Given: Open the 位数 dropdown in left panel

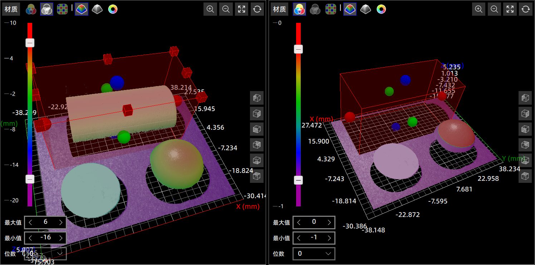Looking at the screenshot, I should click(45, 254).
